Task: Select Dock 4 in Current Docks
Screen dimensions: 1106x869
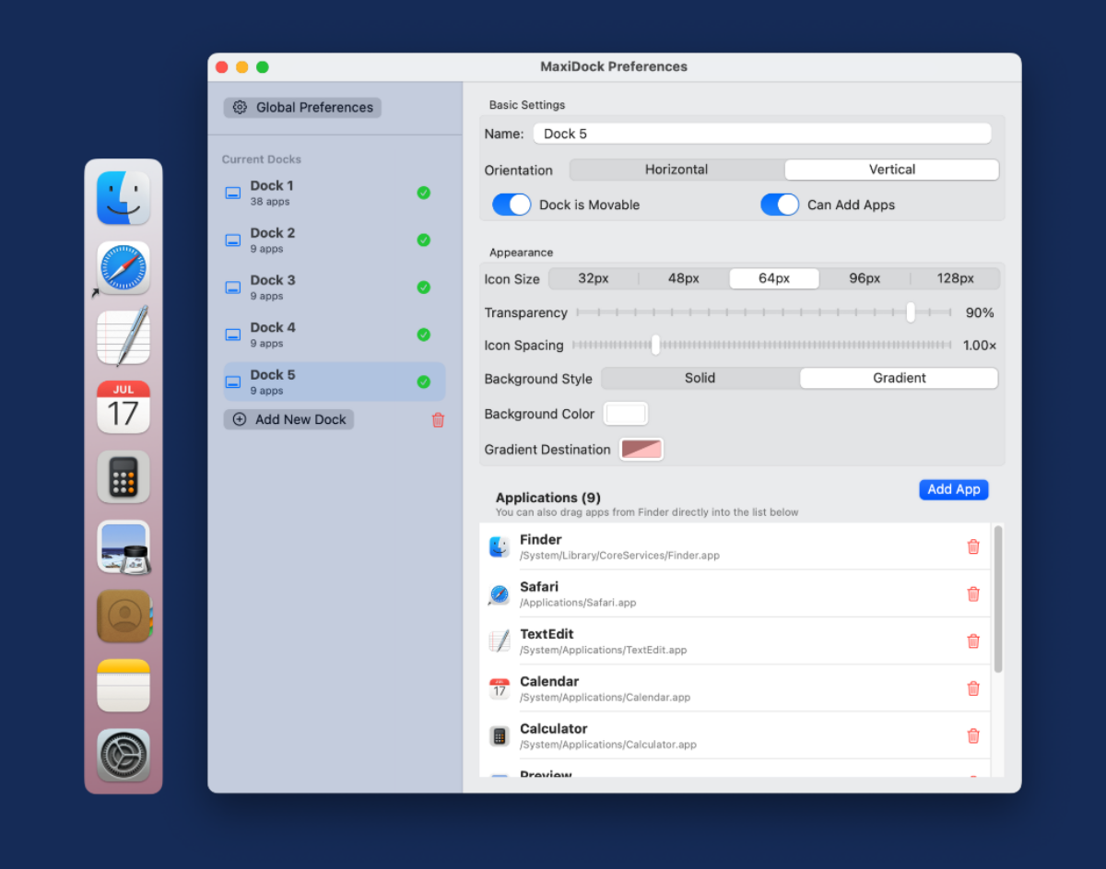Action: click(x=335, y=335)
